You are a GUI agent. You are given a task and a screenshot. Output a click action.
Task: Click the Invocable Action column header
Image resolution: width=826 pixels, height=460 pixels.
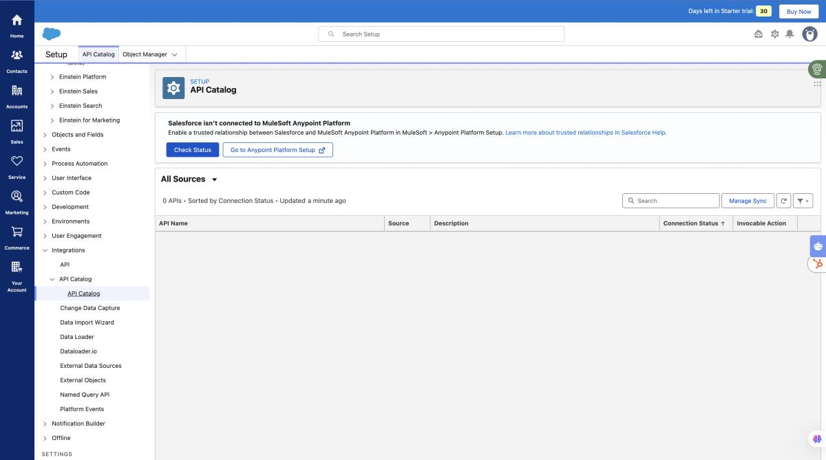765,223
